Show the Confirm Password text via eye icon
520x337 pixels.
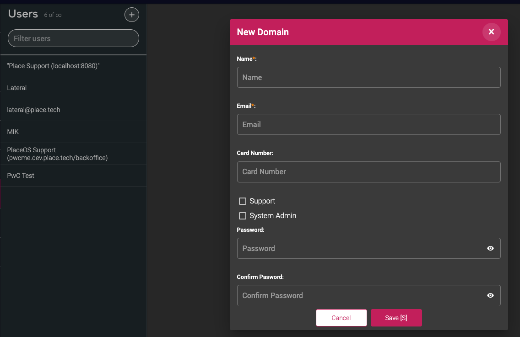pos(490,295)
